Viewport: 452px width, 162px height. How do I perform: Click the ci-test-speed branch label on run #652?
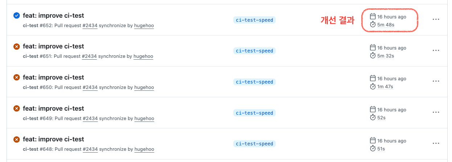click(254, 20)
